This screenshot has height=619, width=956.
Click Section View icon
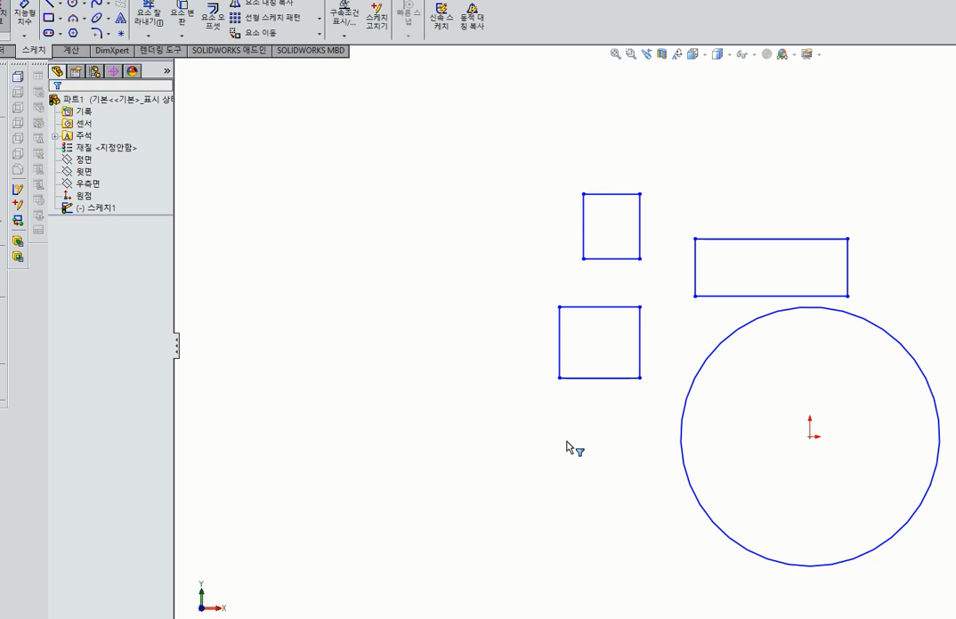pyautogui.click(x=661, y=54)
